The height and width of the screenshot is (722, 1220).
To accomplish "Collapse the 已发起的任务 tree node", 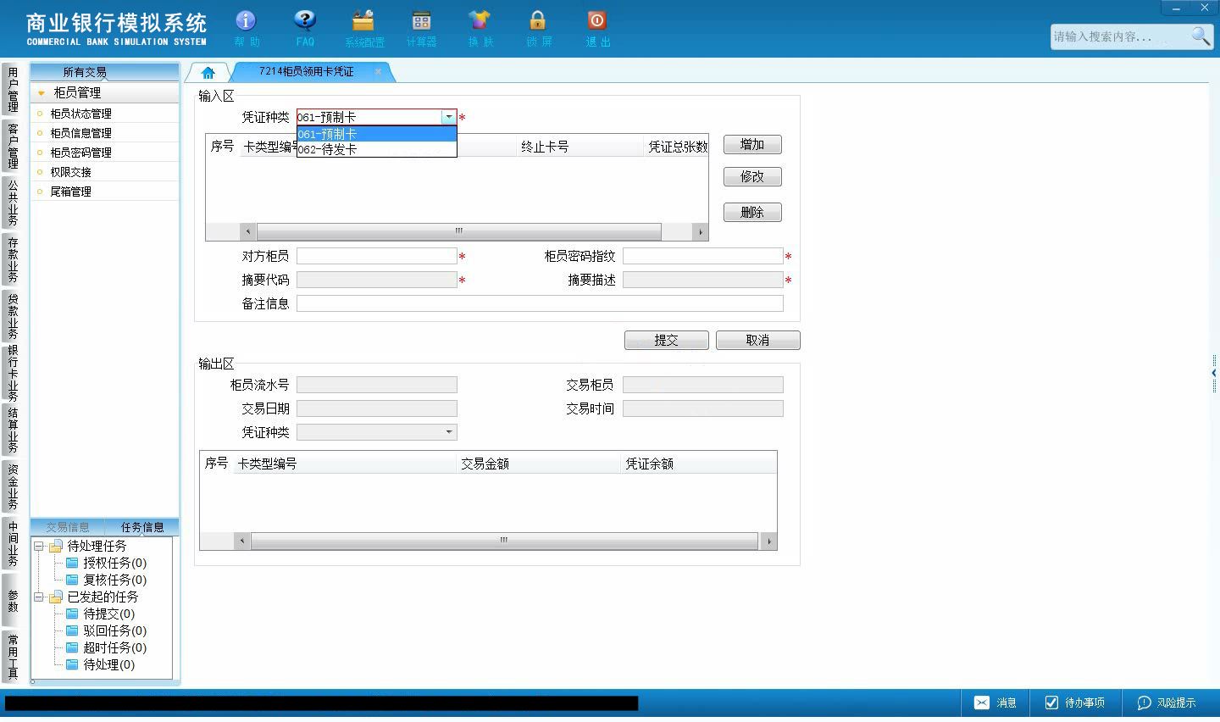I will click(x=39, y=597).
